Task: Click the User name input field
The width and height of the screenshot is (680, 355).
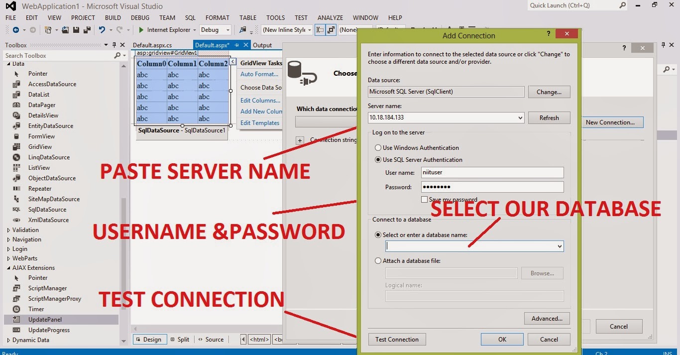Action: (492, 173)
